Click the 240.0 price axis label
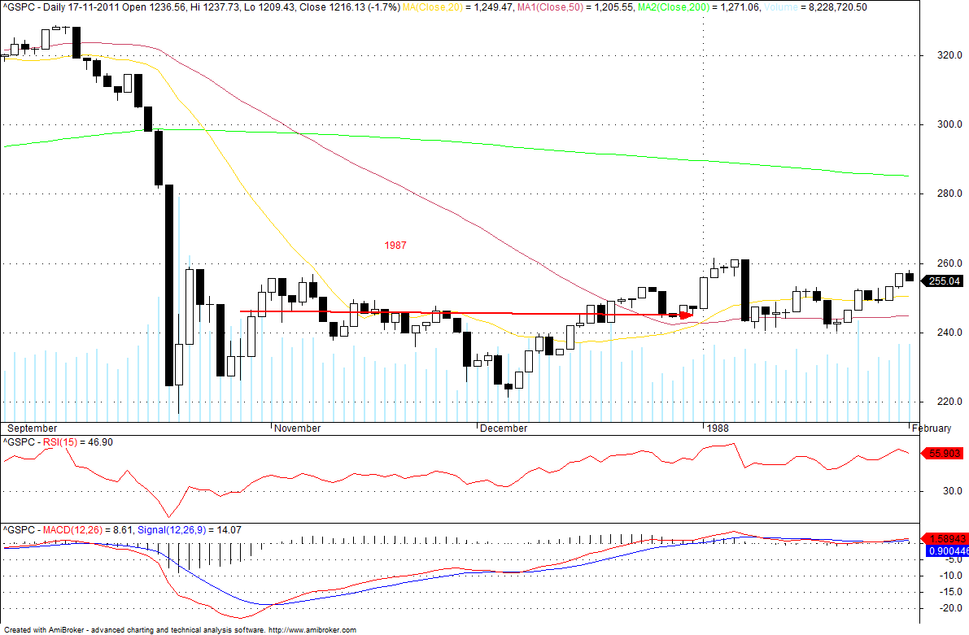This screenshot has width=969, height=635. point(949,333)
